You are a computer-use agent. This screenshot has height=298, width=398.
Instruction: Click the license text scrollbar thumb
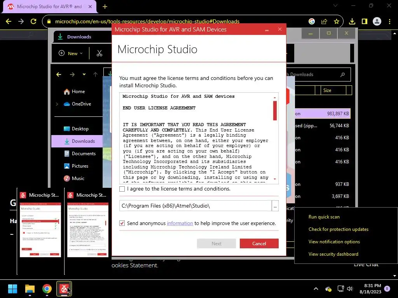click(x=275, y=111)
